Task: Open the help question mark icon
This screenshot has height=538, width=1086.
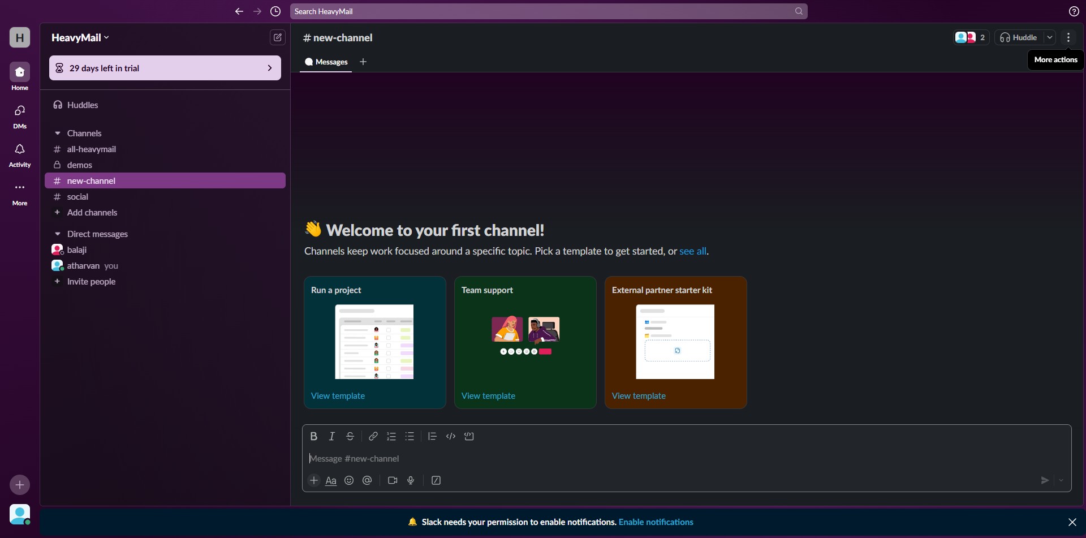Action: click(x=1074, y=11)
